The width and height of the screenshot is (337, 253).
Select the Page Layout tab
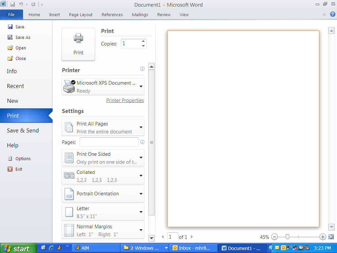coord(81,14)
